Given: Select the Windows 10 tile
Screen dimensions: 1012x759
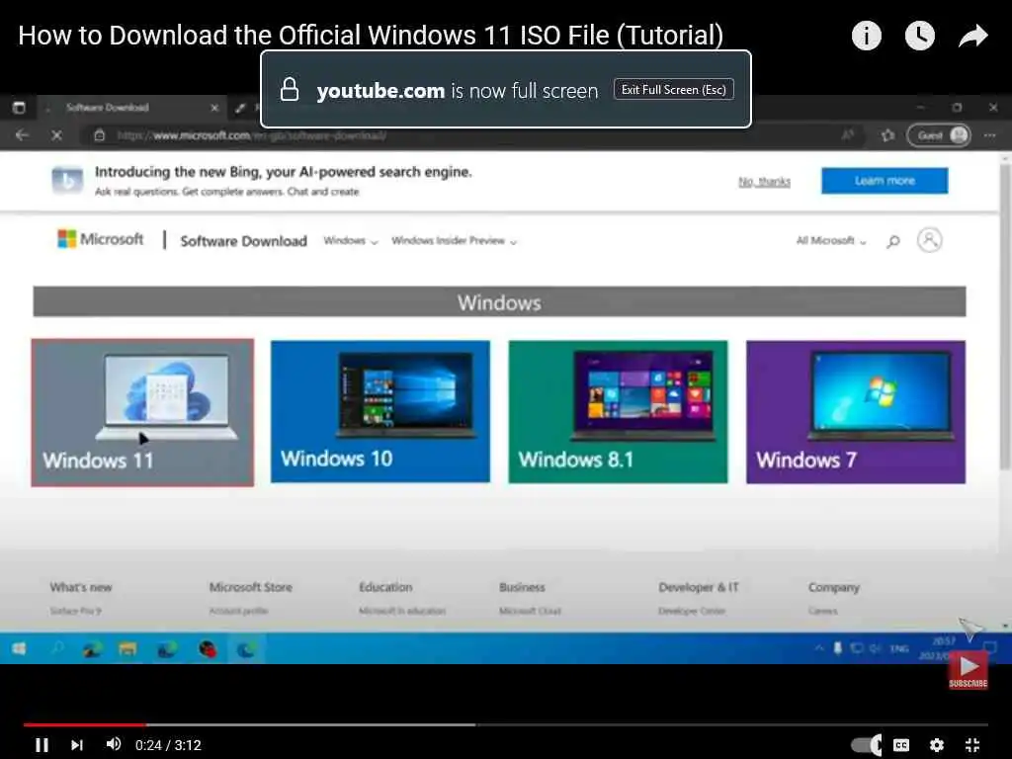Looking at the screenshot, I should (x=380, y=411).
